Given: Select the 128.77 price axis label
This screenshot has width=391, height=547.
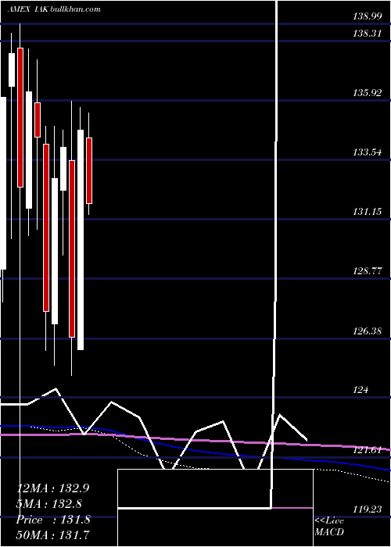Looking at the screenshot, I should coord(368,270).
